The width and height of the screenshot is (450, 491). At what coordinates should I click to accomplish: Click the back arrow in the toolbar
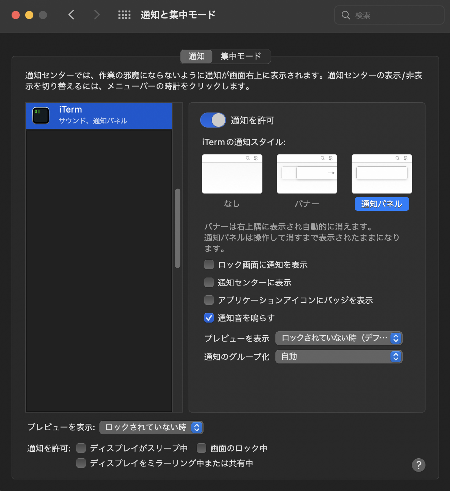pos(71,15)
